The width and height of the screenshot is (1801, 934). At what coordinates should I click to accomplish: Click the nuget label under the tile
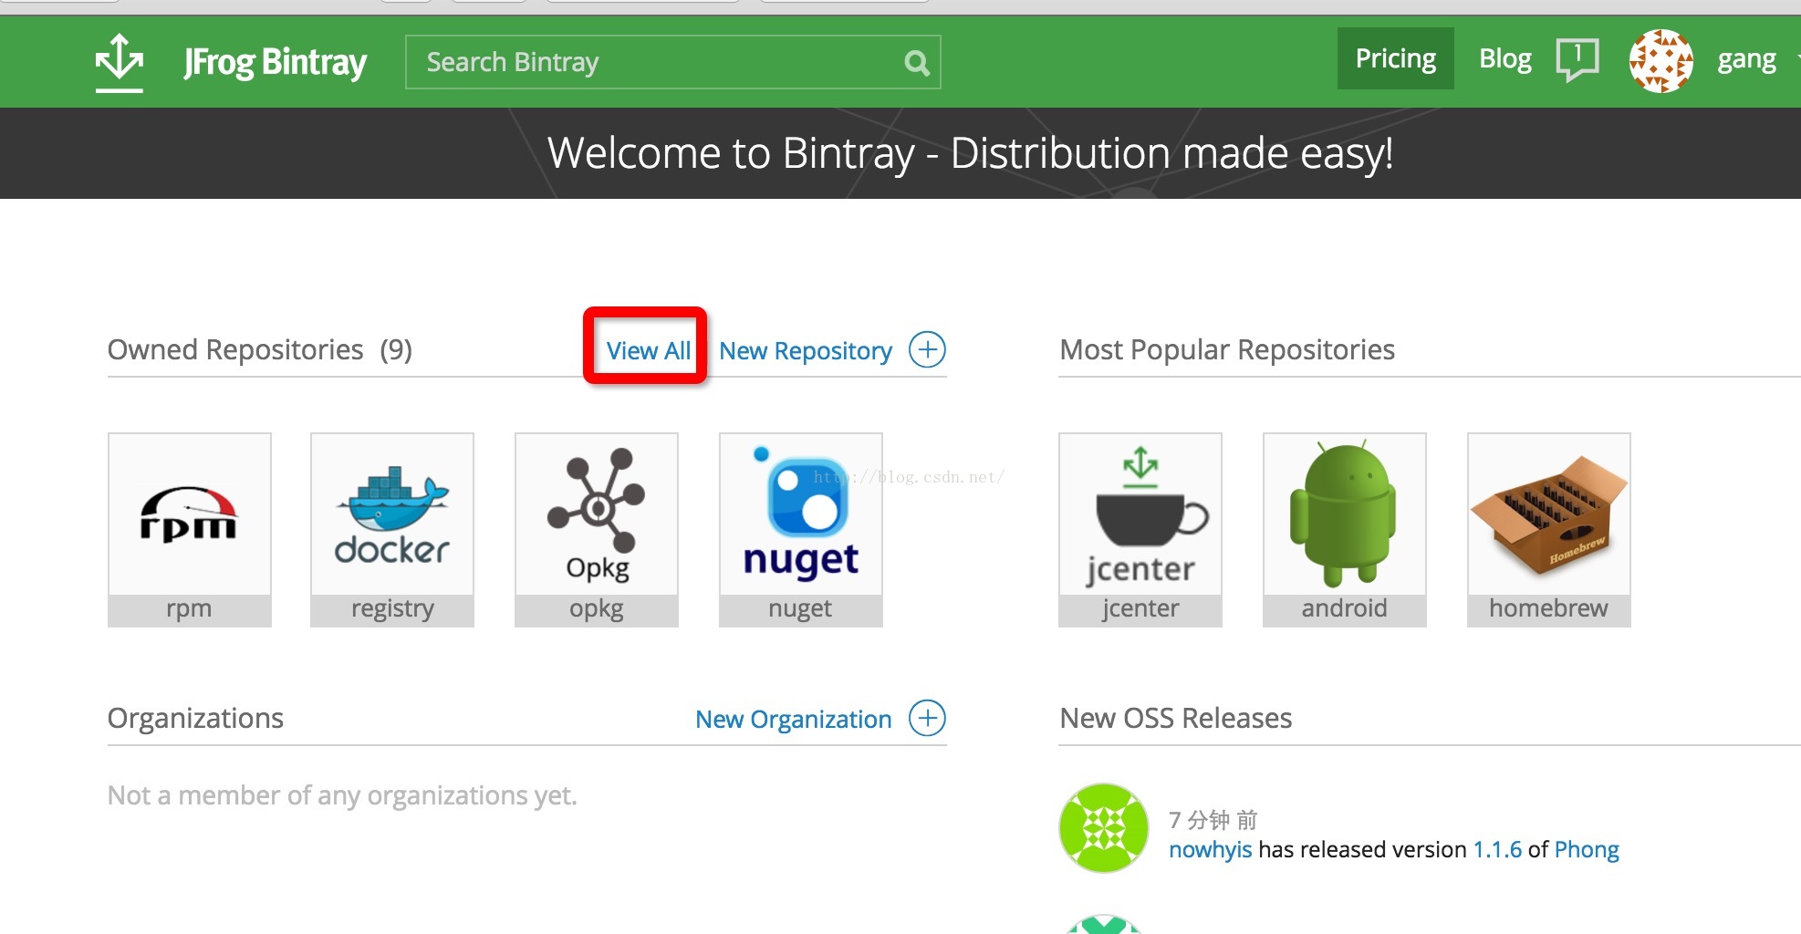[800, 608]
